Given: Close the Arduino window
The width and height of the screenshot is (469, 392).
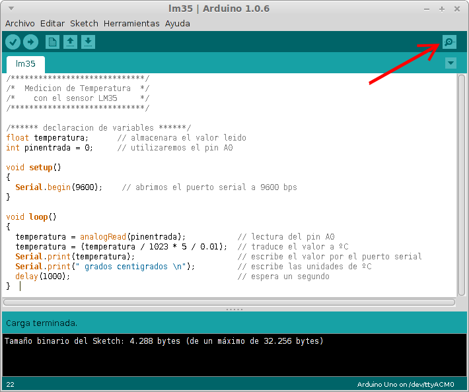Looking at the screenshot, I should (x=457, y=9).
